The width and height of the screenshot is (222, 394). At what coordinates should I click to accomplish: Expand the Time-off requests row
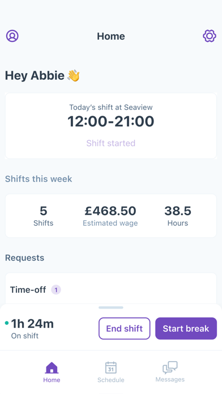[x=111, y=289]
